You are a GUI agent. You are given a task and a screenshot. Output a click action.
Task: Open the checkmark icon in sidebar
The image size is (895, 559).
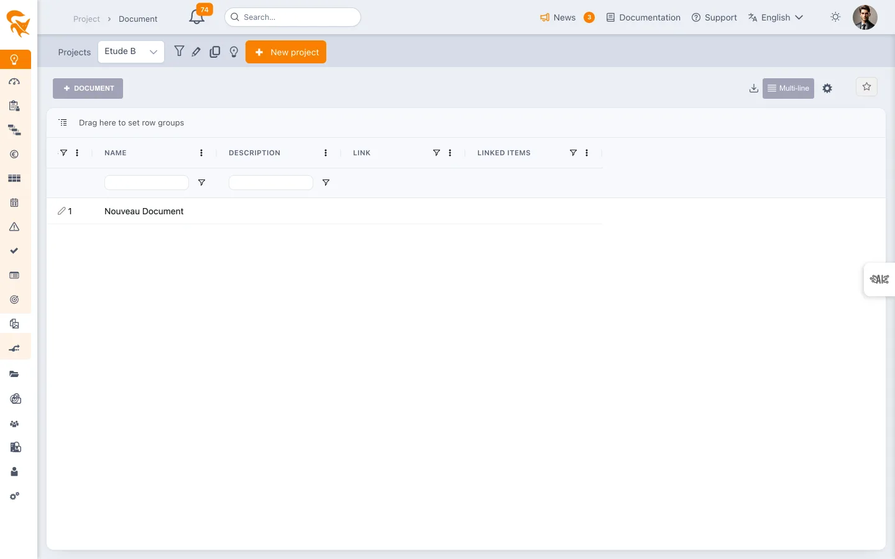(x=14, y=251)
